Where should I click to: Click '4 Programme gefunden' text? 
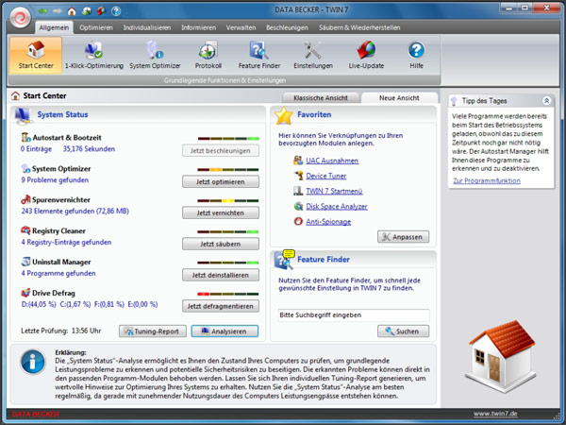(58, 273)
